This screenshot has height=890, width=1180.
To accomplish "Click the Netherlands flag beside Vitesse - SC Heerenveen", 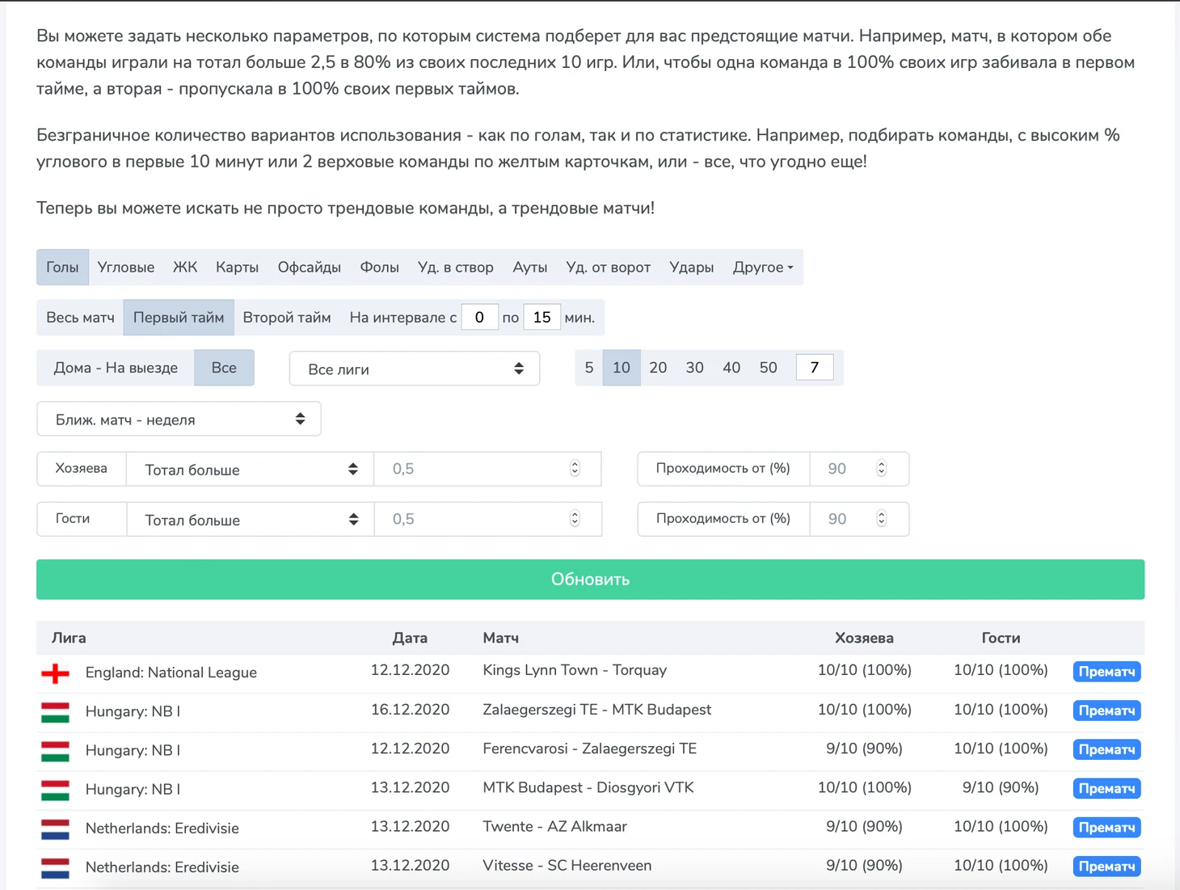I will click(55, 867).
